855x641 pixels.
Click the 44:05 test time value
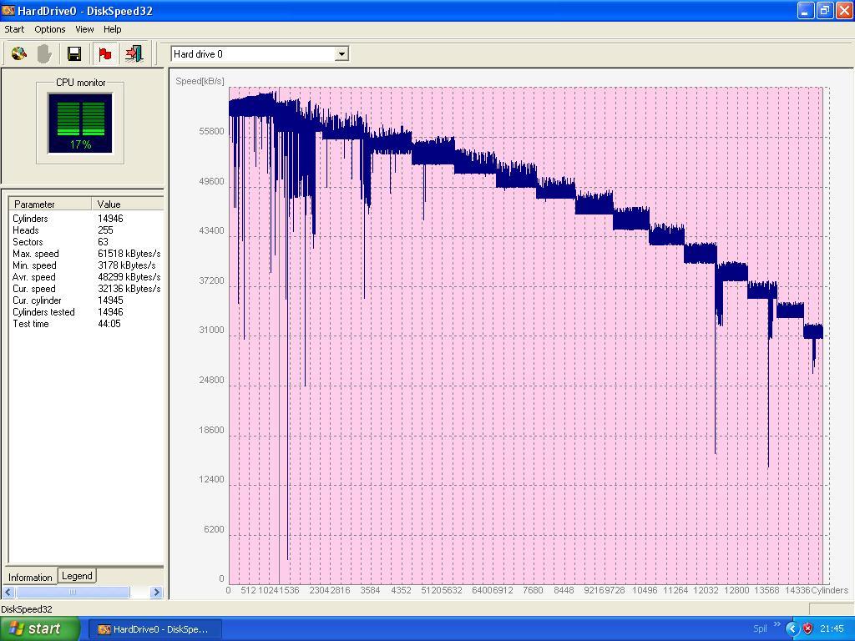click(x=109, y=324)
